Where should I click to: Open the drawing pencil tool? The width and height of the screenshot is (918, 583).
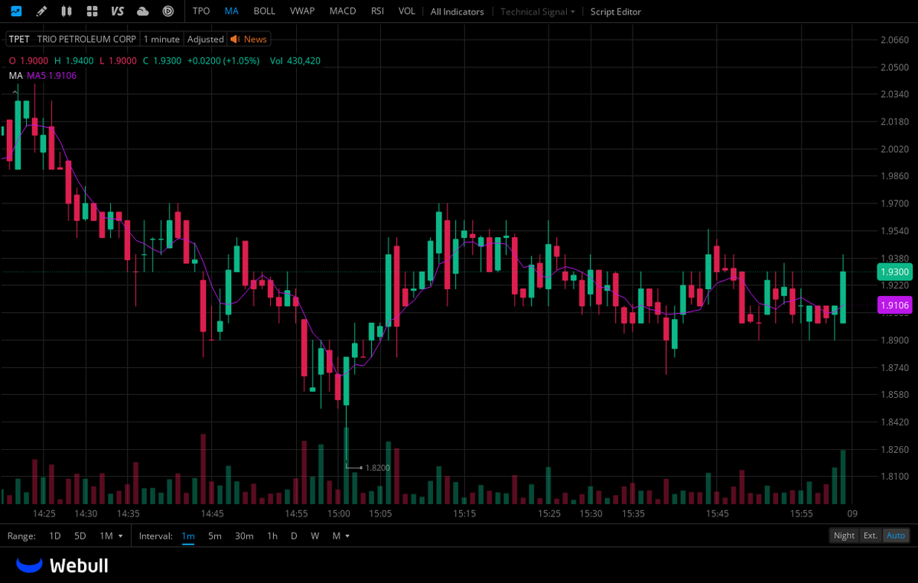41,11
